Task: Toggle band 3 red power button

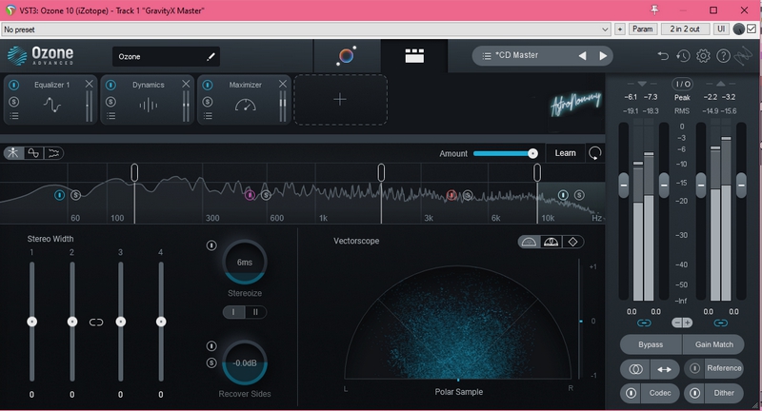Action: tap(451, 195)
